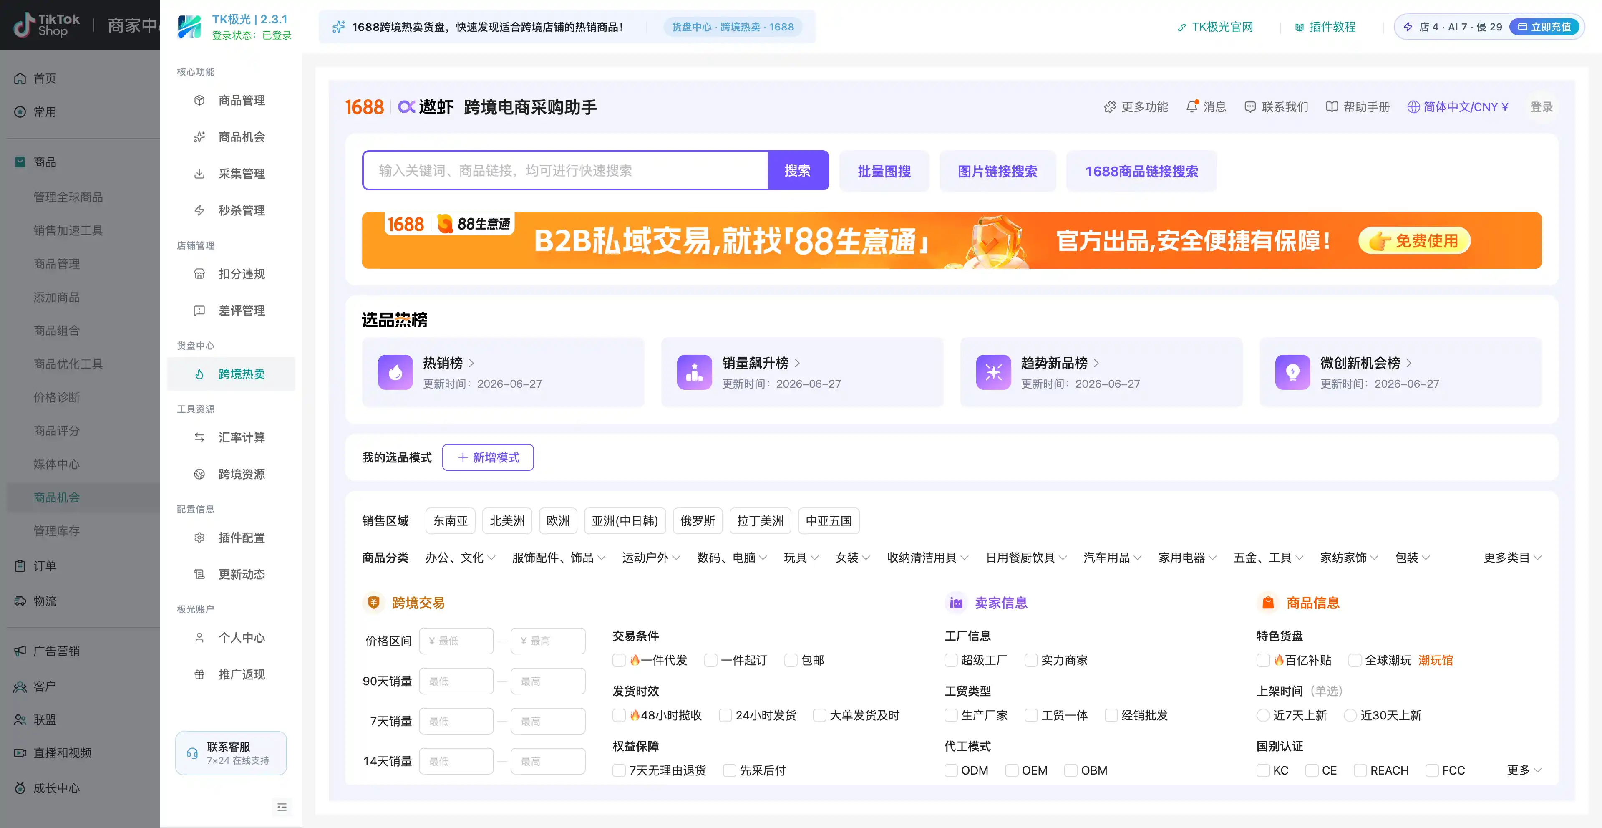The image size is (1602, 828).
Task: Click the 消息 bell icon
Action: (x=1191, y=106)
